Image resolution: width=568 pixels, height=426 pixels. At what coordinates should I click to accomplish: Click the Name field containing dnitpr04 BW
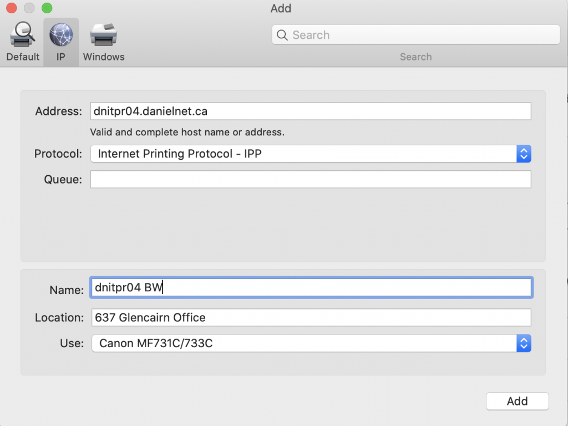pos(311,287)
